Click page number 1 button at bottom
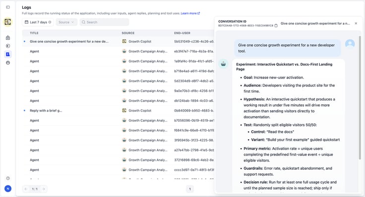Viewport: 365px width, 197px height. tap(190, 189)
